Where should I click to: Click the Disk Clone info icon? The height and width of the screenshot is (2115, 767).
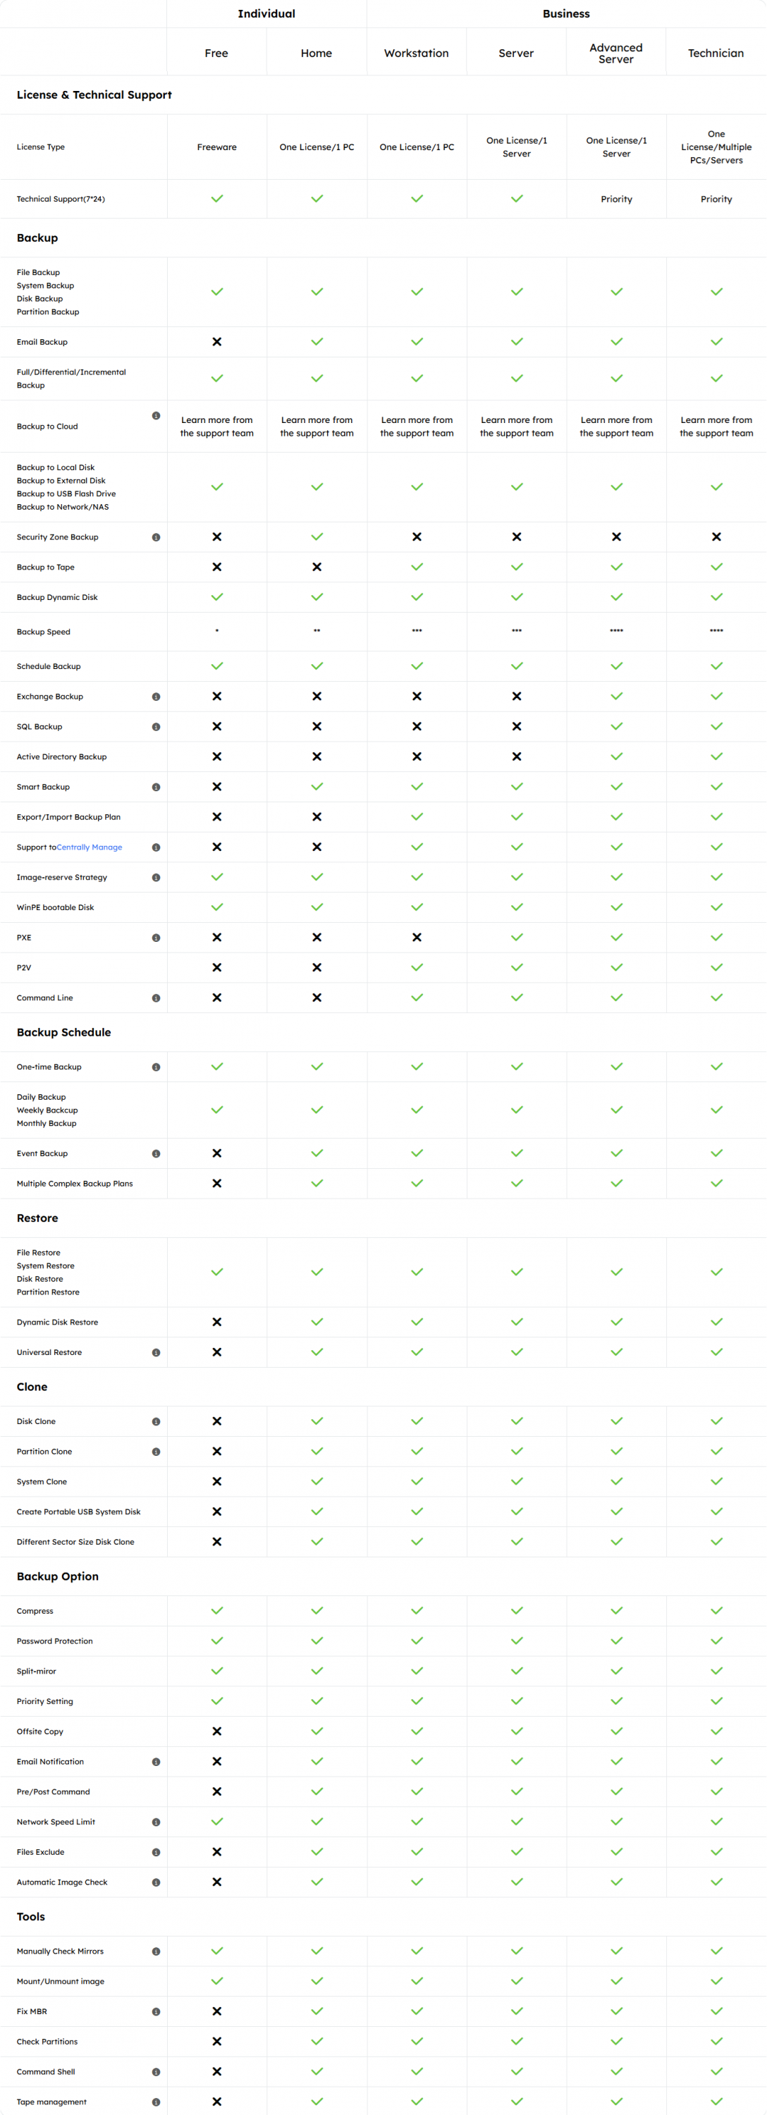[x=156, y=1421]
